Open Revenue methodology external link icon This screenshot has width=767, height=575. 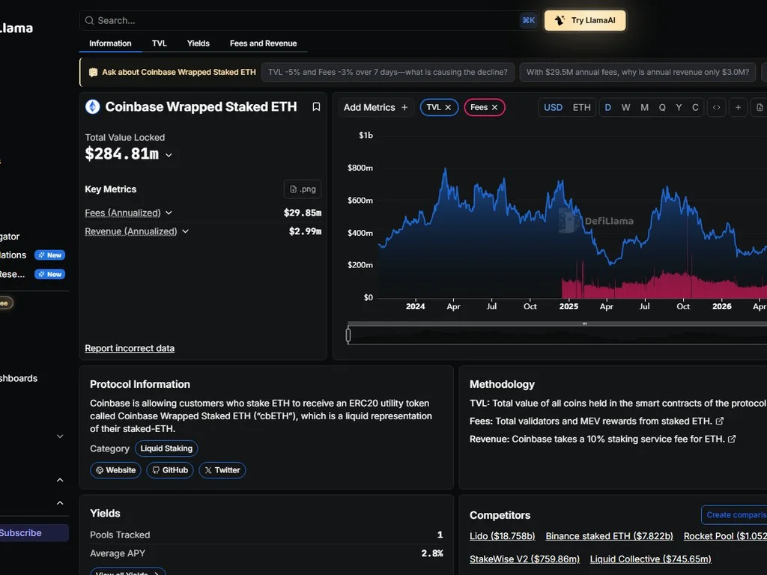(x=732, y=439)
